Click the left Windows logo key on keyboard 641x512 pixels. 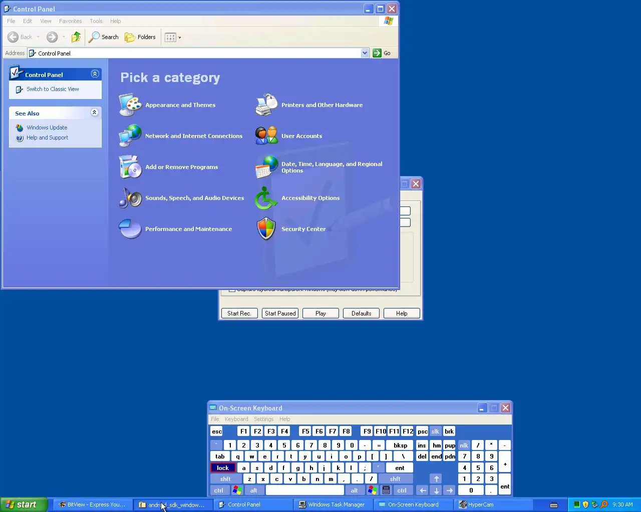point(237,490)
